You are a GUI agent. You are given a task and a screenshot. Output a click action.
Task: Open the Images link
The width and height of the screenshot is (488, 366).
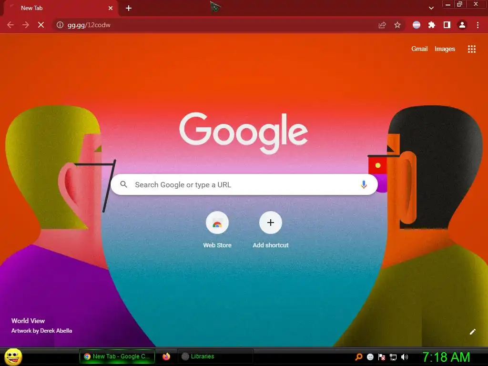[445, 49]
